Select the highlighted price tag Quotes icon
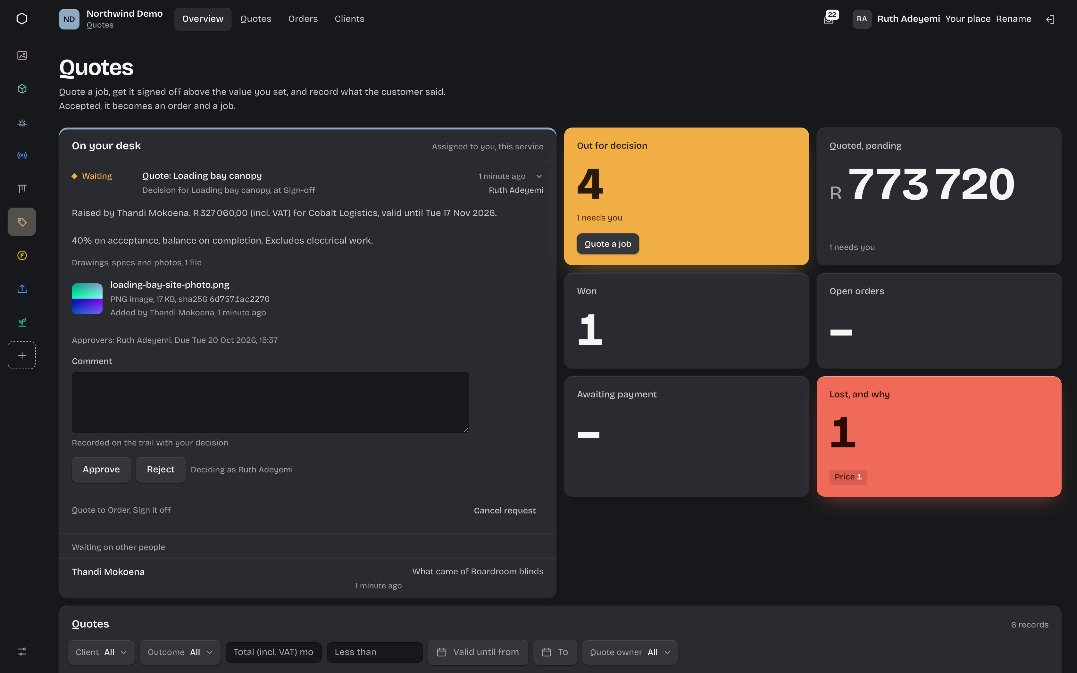 tap(22, 222)
